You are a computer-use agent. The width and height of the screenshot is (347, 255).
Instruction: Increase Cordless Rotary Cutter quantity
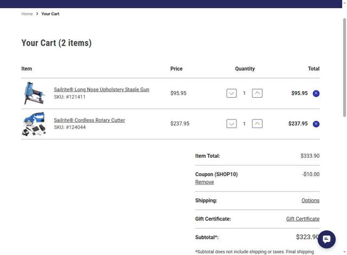[x=257, y=124]
